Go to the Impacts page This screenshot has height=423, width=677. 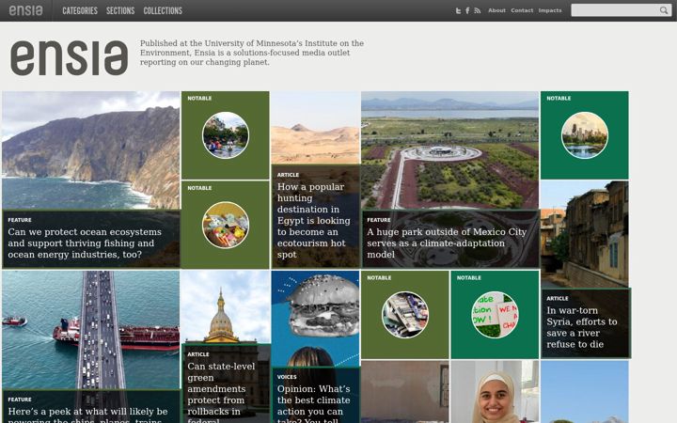tap(550, 10)
